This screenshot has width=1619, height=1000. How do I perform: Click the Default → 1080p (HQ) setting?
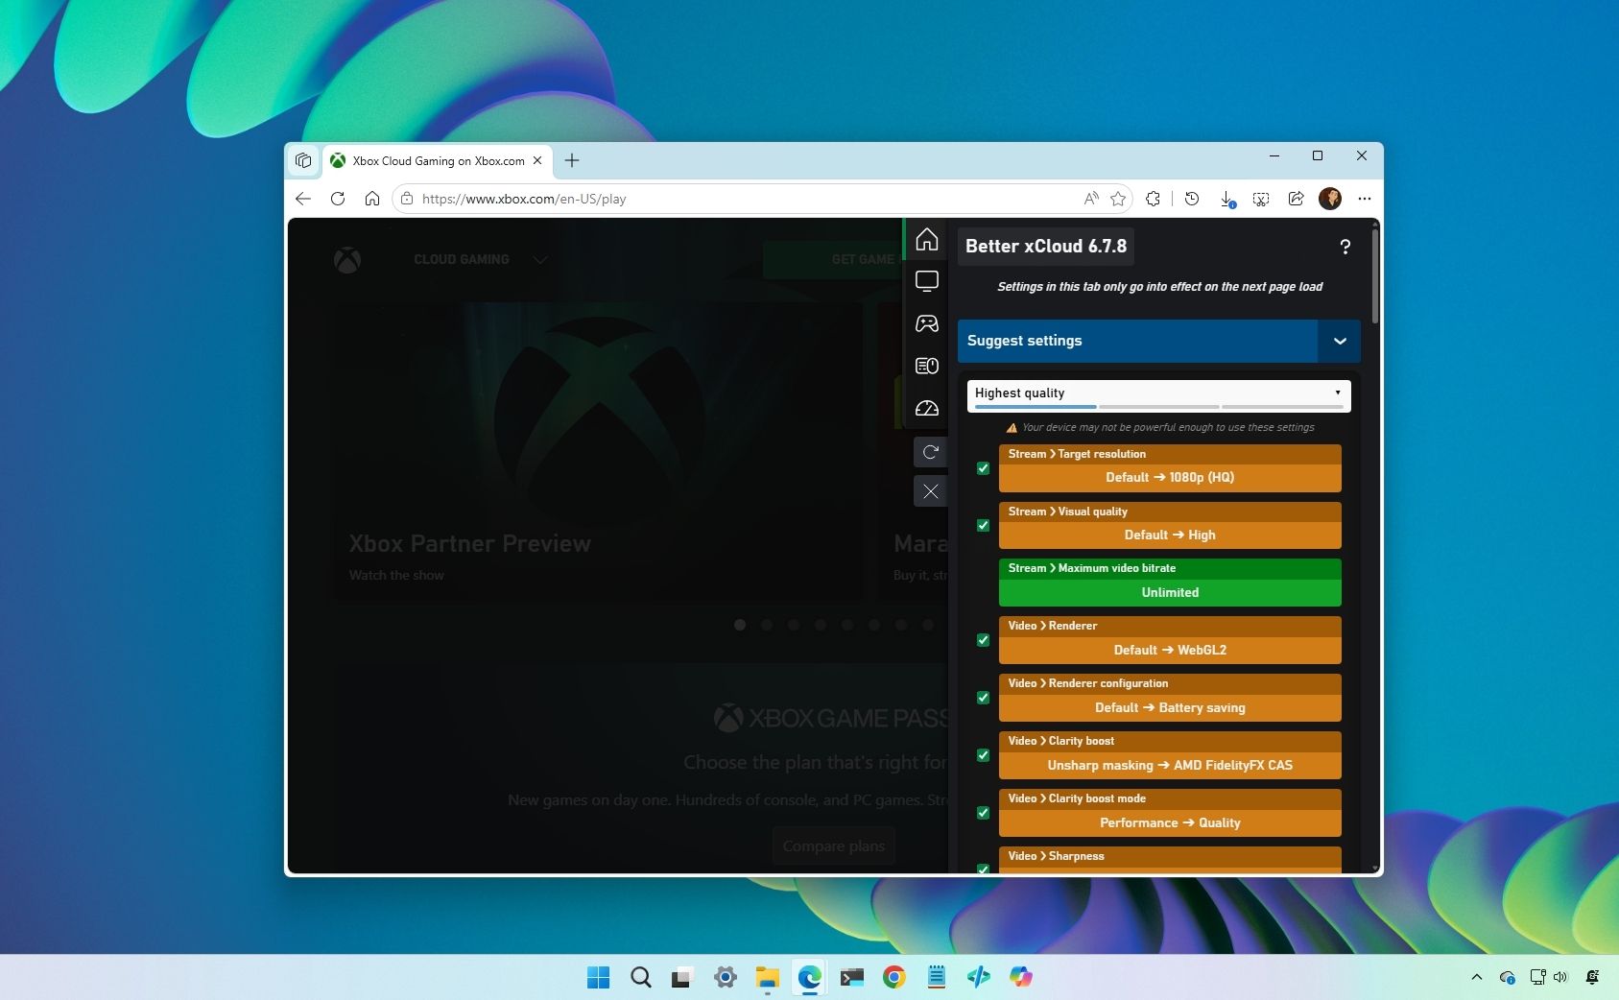1170,477
